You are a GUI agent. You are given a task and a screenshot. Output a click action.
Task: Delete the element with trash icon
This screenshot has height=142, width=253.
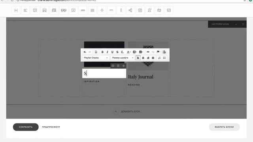[118, 66]
